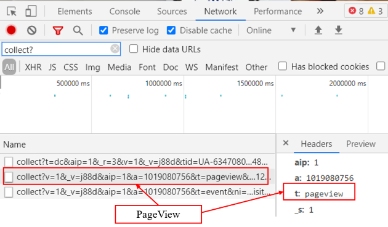Click the import HAR upload arrow icon
This screenshot has height=227, width=388.
318,30
